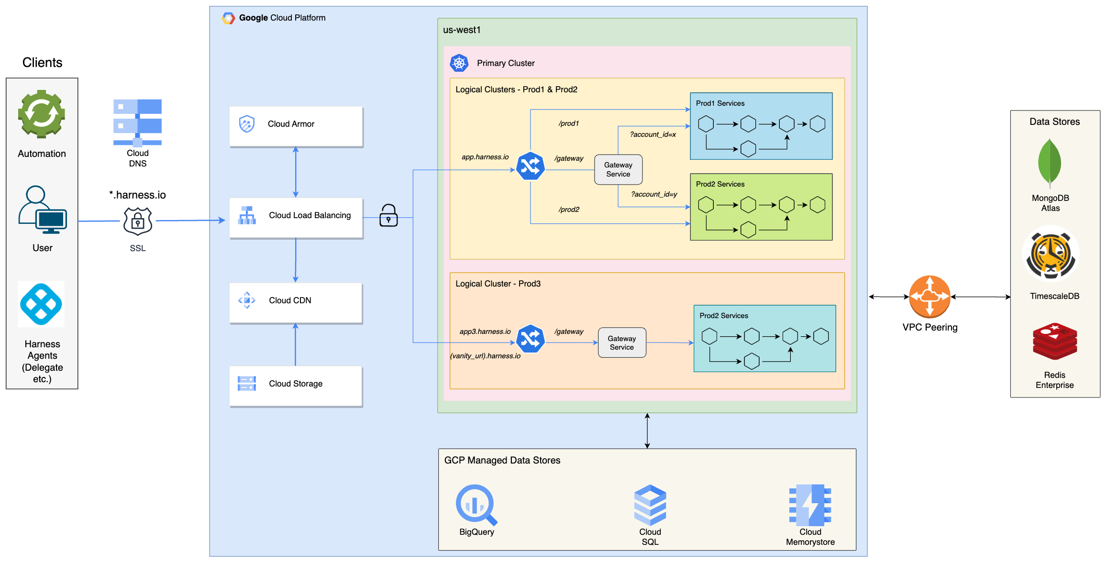Click the open padlock icon

[388, 216]
